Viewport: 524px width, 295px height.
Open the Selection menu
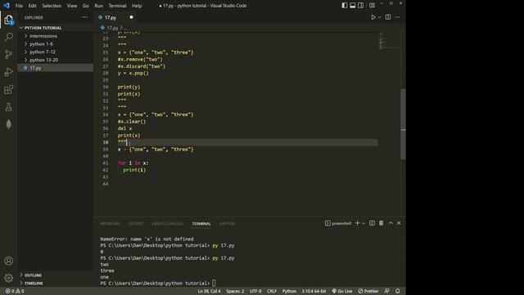pos(52,6)
